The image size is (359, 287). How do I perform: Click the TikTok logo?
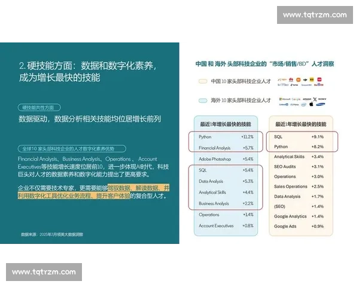click(x=294, y=85)
